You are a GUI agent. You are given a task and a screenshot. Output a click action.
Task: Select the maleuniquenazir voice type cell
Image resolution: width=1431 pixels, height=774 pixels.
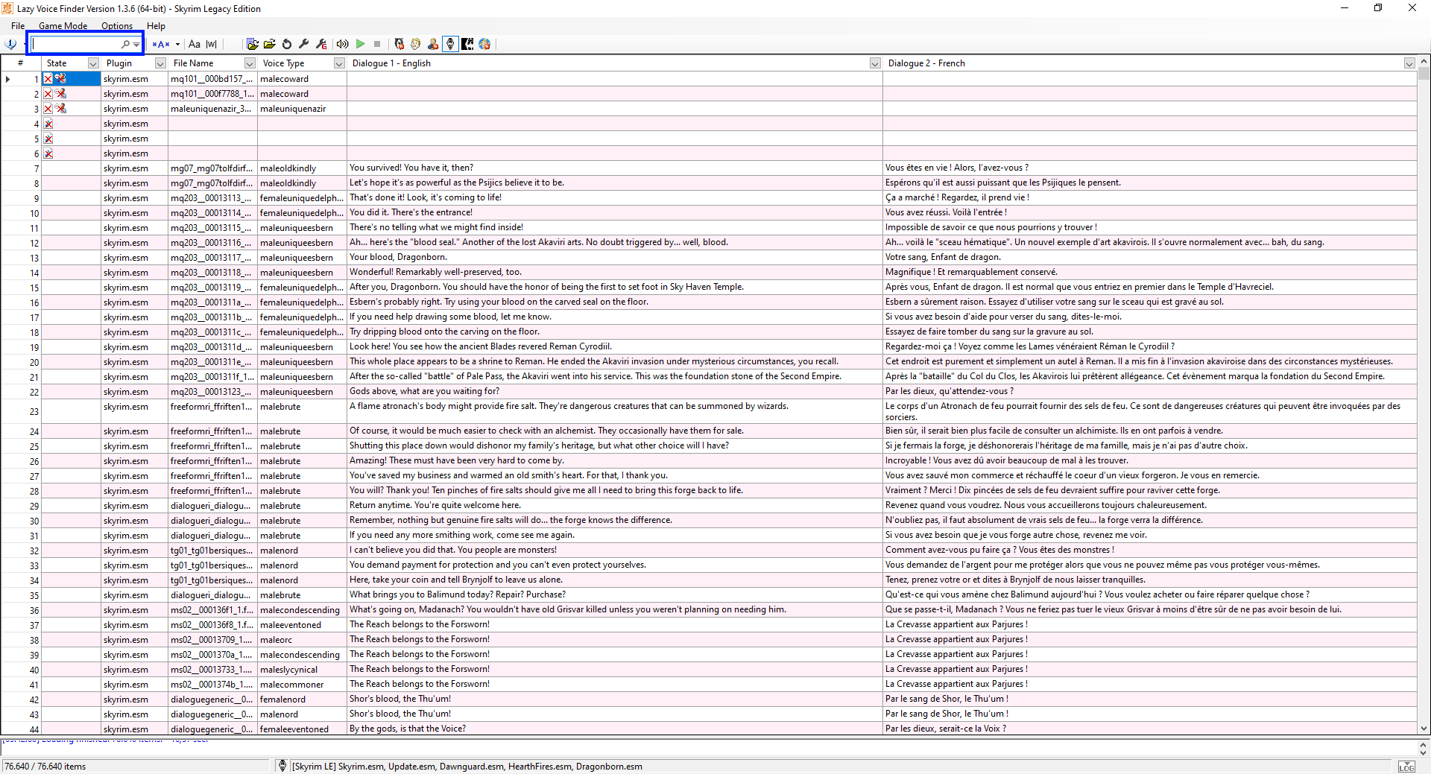coord(302,109)
